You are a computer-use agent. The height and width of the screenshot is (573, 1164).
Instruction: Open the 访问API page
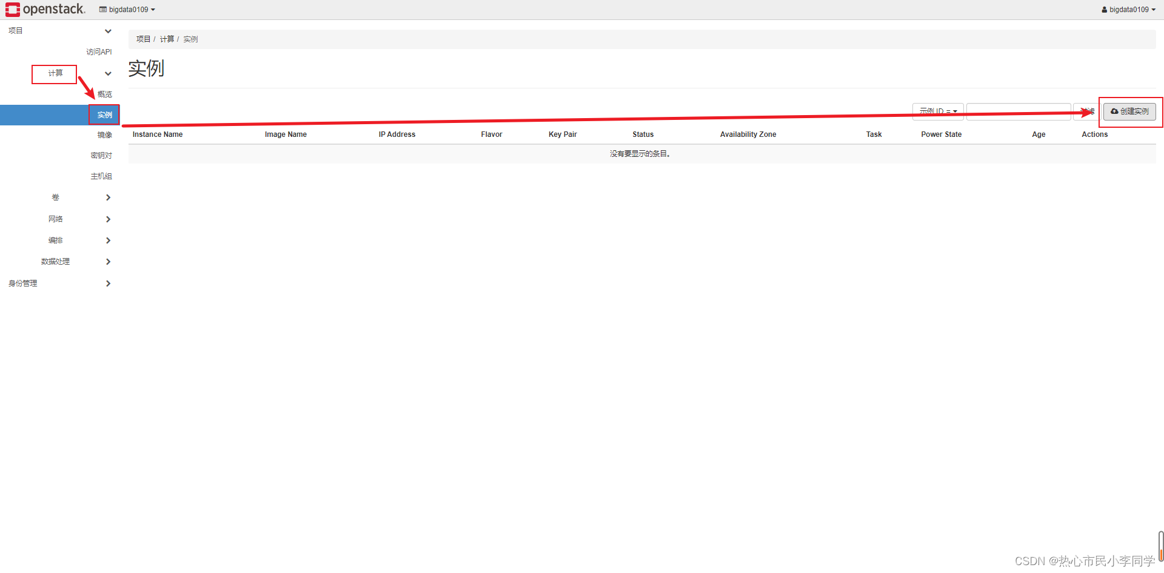(x=99, y=52)
